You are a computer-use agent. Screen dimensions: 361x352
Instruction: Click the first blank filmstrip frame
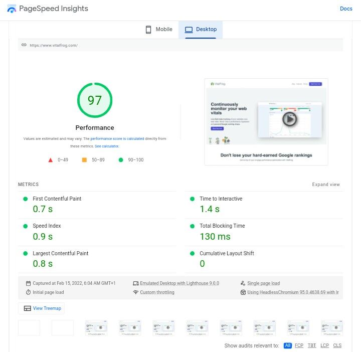pos(29,327)
